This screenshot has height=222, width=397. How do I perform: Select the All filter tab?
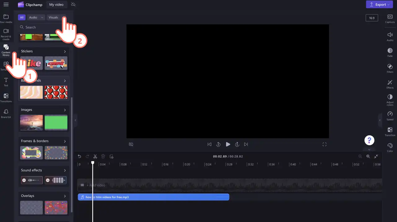(22, 17)
